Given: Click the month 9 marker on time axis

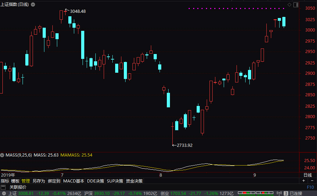Looking at the screenshot, I should pyautogui.click(x=255, y=175).
